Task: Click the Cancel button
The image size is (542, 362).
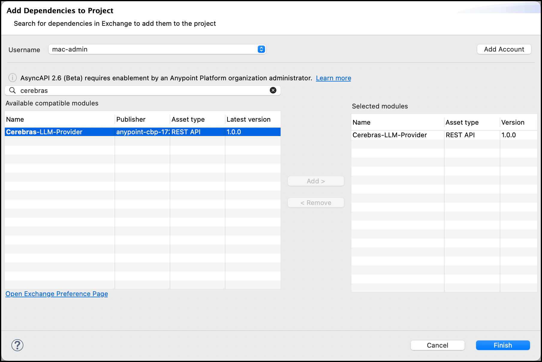Action: pyautogui.click(x=437, y=345)
